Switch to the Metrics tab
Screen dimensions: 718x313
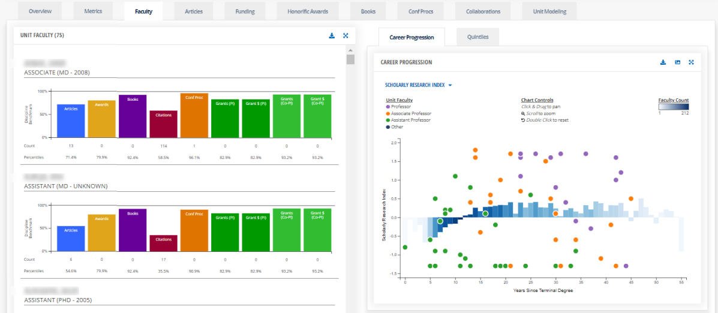[x=93, y=11]
